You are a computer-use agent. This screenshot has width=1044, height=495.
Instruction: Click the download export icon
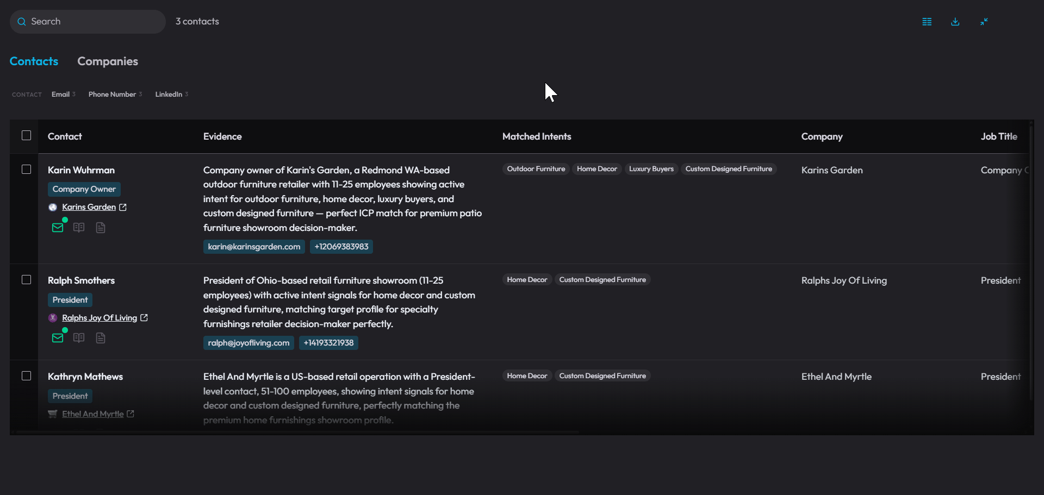tap(955, 22)
